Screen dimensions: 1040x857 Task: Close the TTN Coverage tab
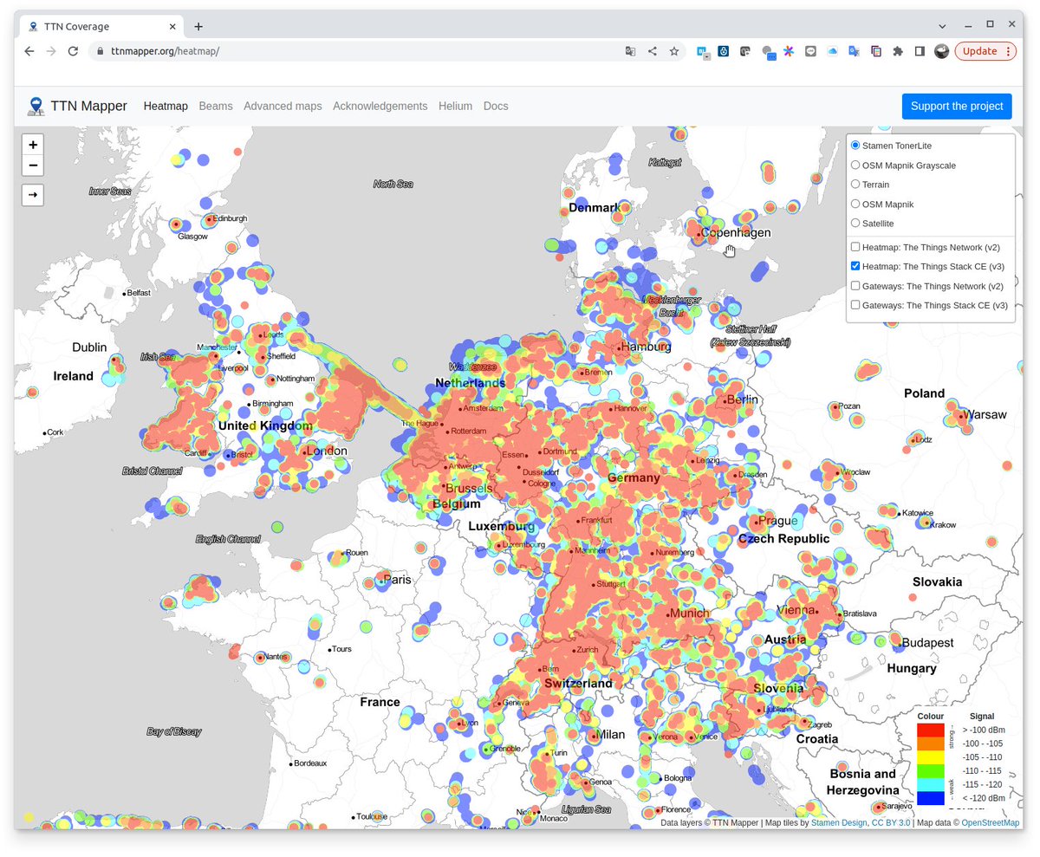pos(171,27)
